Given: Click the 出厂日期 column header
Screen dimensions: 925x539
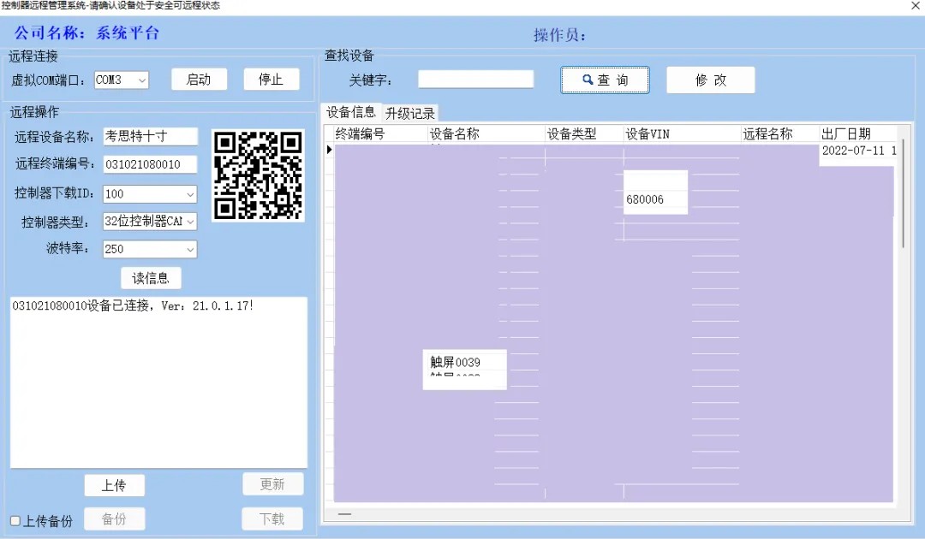Looking at the screenshot, I should click(x=856, y=133).
